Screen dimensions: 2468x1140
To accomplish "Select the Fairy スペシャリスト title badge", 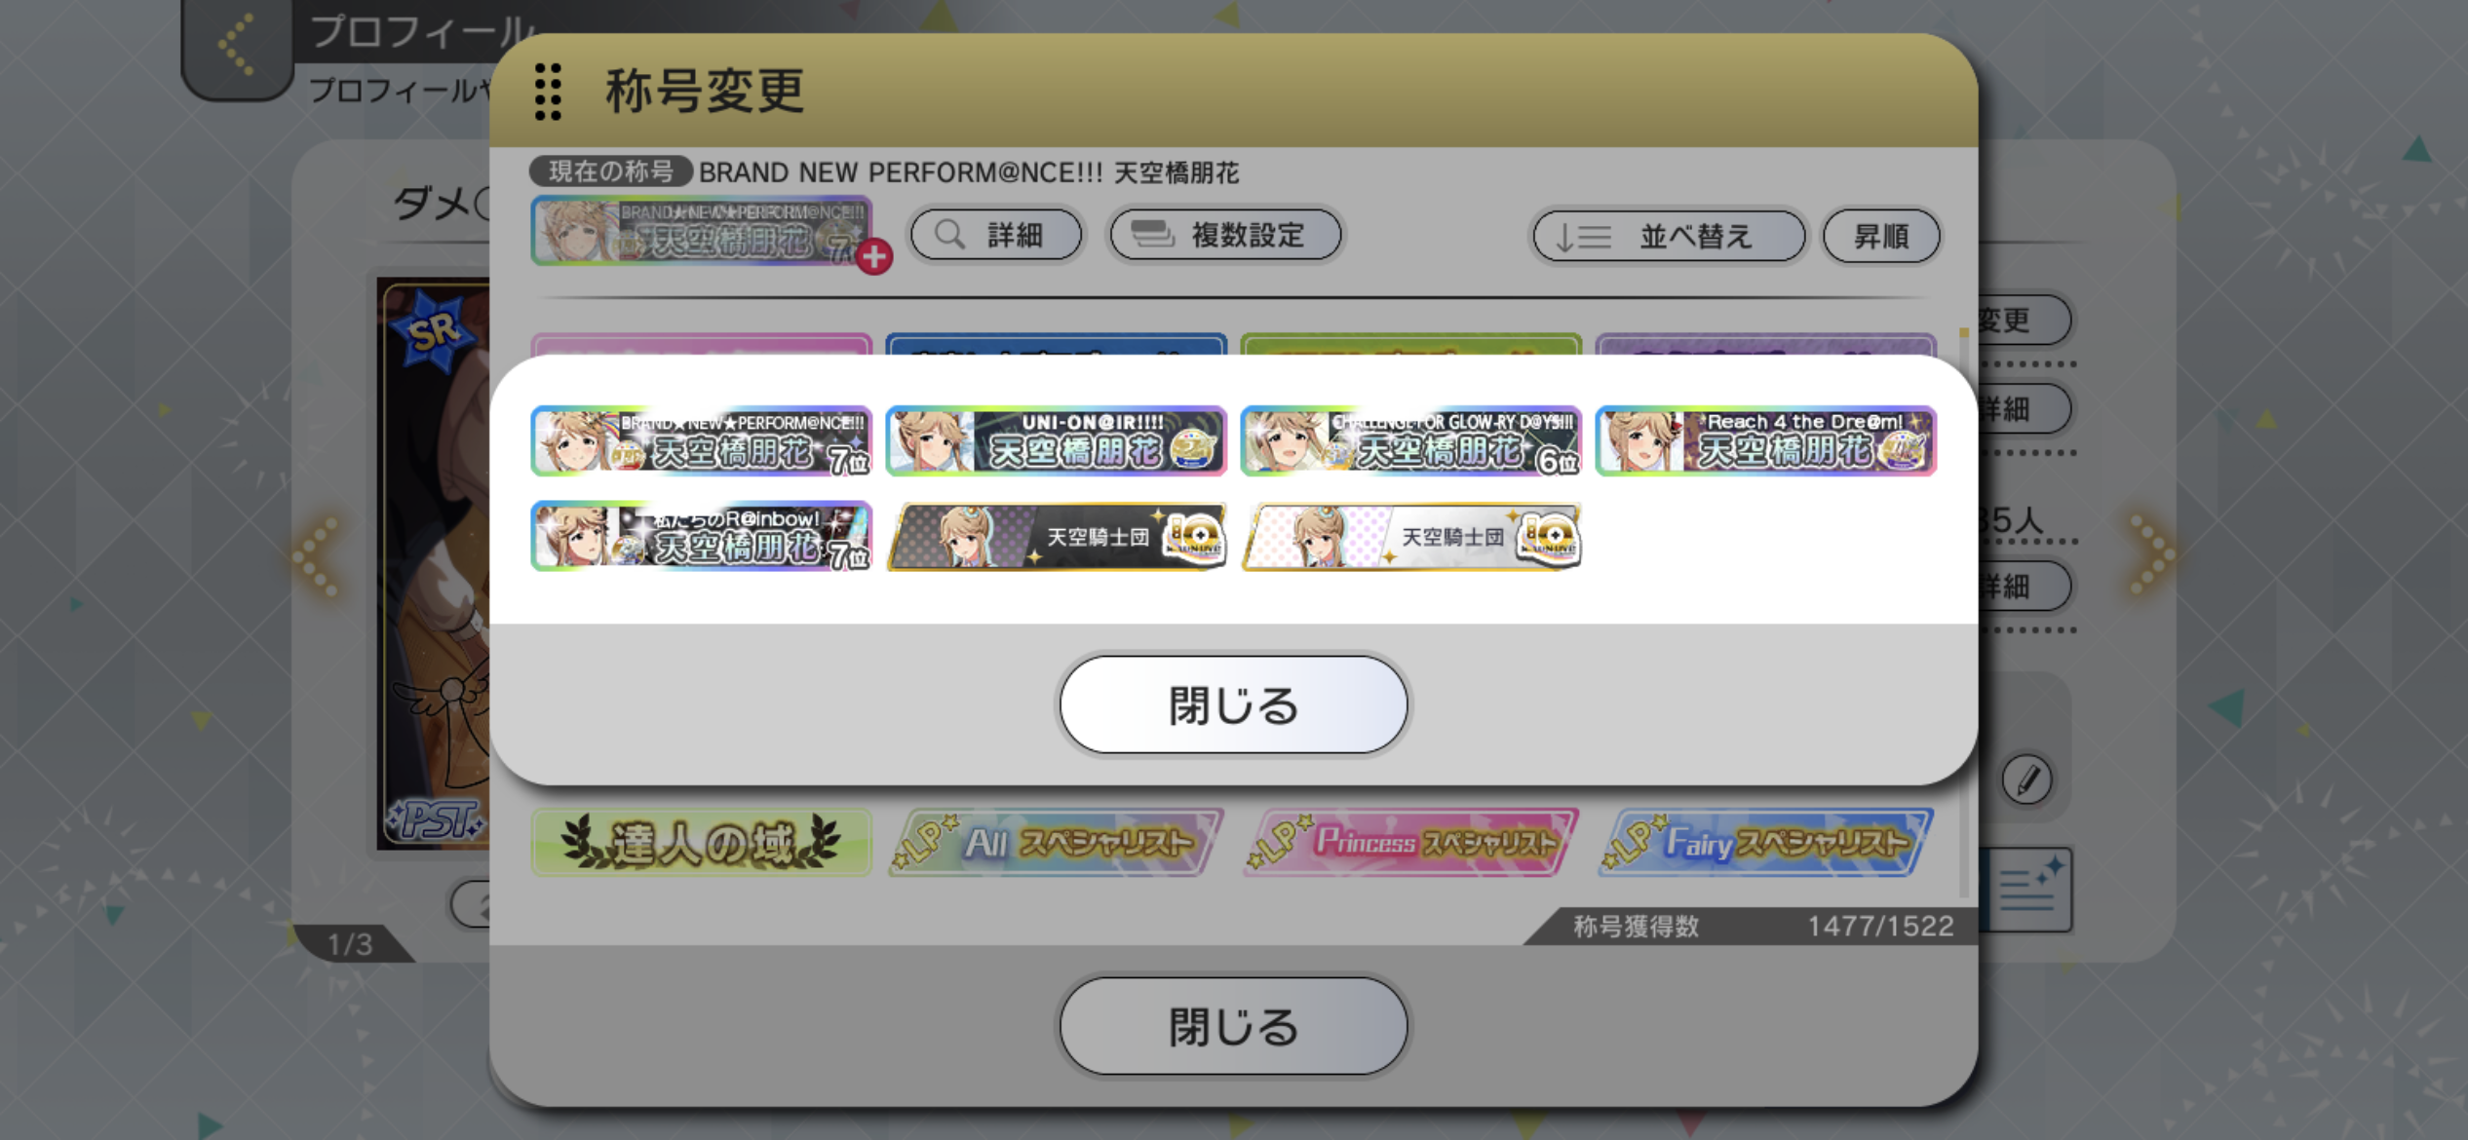I will [x=1765, y=843].
